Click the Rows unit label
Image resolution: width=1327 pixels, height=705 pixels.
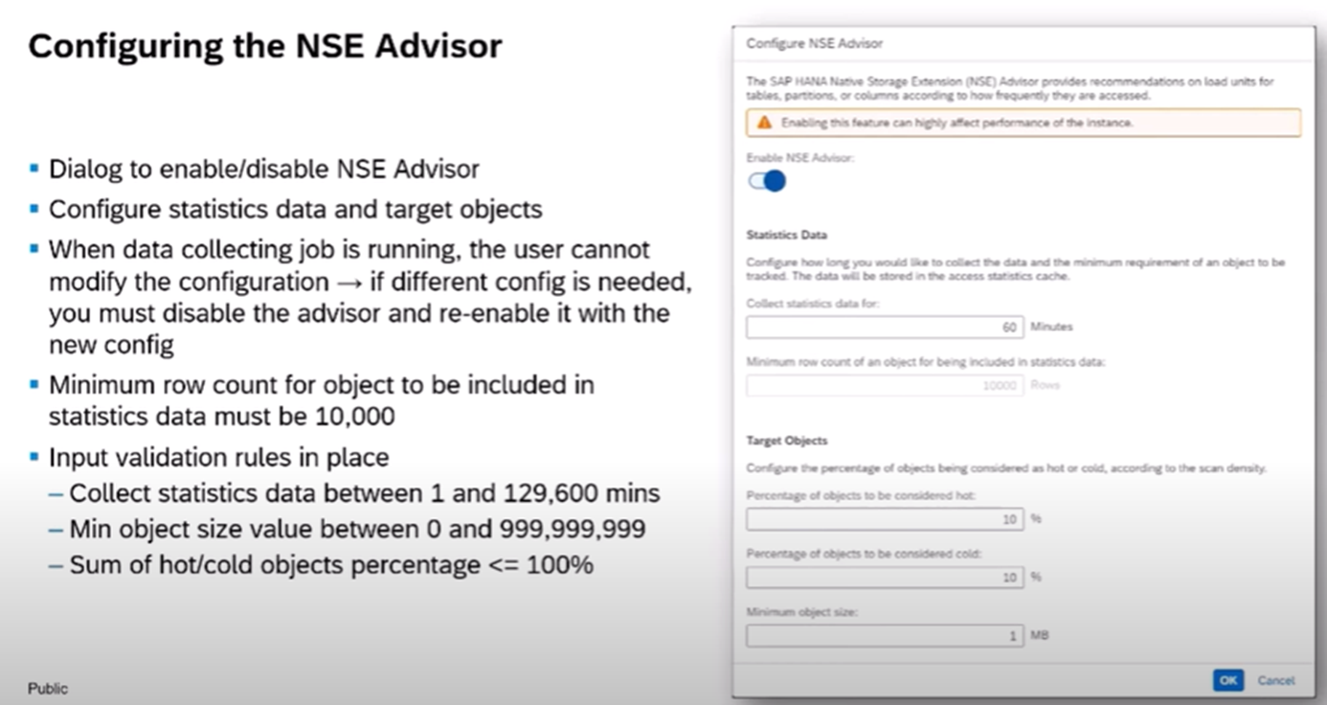(x=1045, y=385)
